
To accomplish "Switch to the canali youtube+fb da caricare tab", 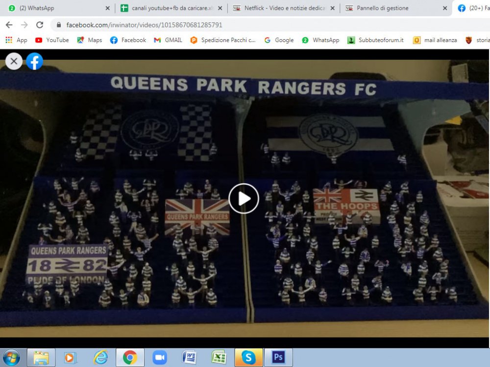I will (171, 8).
